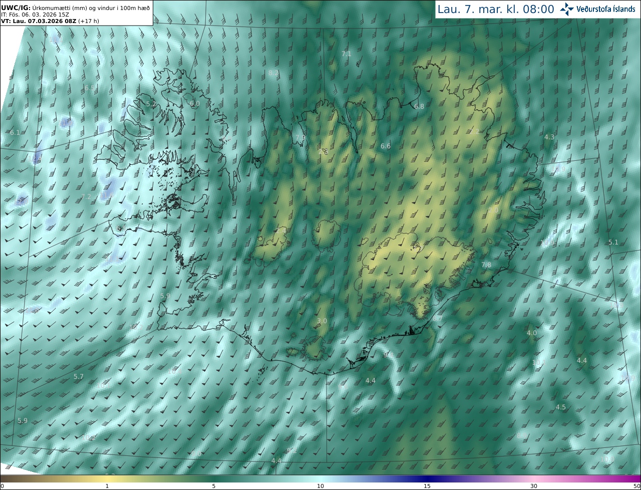This screenshot has width=641, height=490.
Task: Click the 3.0 value on the map
Action: [x=322, y=321]
